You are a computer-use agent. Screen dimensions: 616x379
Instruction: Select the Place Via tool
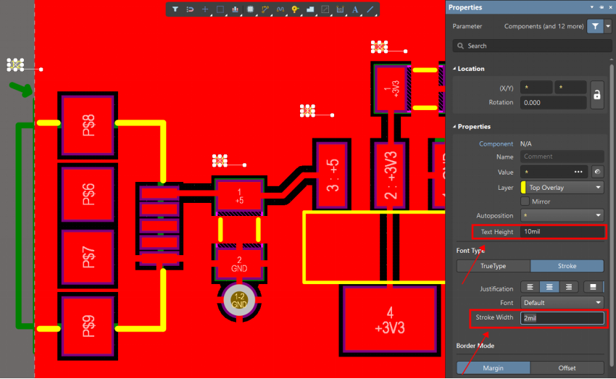point(295,9)
